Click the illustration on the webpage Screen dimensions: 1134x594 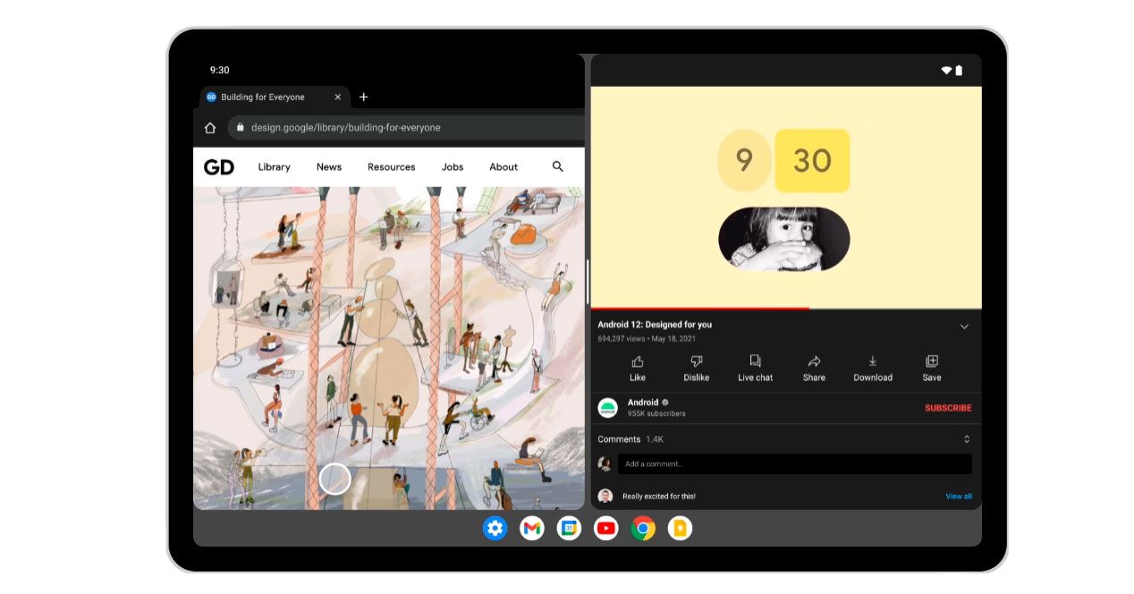pyautogui.click(x=389, y=348)
